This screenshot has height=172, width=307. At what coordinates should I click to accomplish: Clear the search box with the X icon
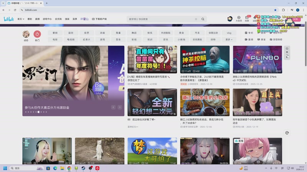[196, 19]
